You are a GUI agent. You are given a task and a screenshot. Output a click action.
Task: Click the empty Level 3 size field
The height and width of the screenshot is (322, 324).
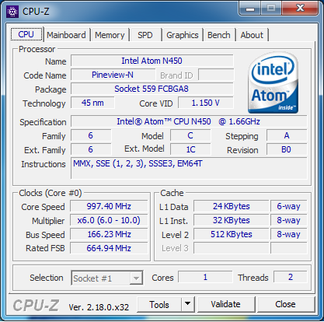point(232,248)
